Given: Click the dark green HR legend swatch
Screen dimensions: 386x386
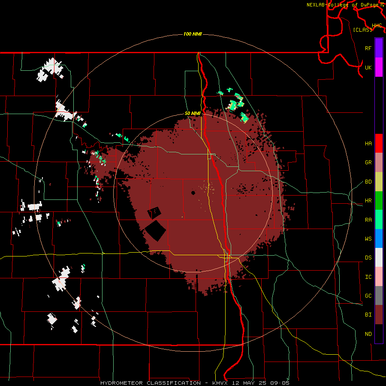Looking at the screenshot, I should (379, 201).
